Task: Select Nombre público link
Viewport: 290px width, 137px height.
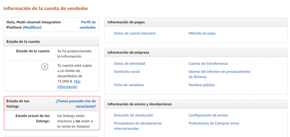Action: coord(202,85)
